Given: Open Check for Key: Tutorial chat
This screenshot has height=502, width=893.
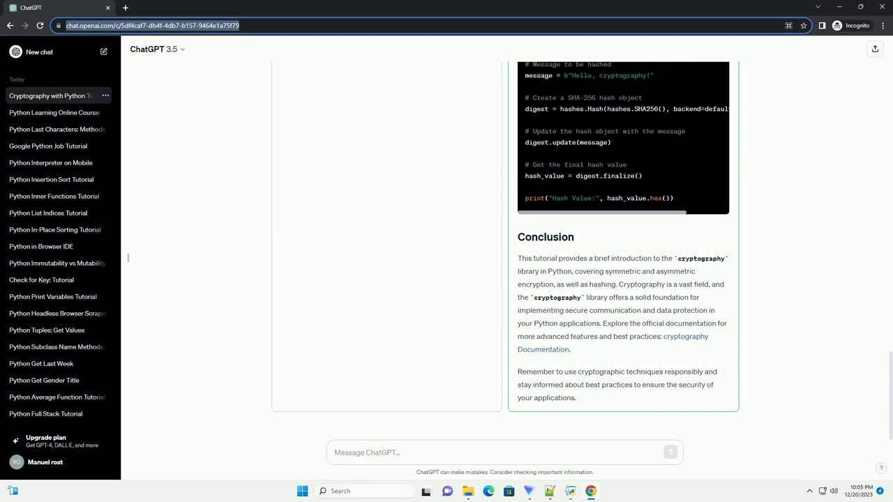Looking at the screenshot, I should pyautogui.click(x=41, y=280).
